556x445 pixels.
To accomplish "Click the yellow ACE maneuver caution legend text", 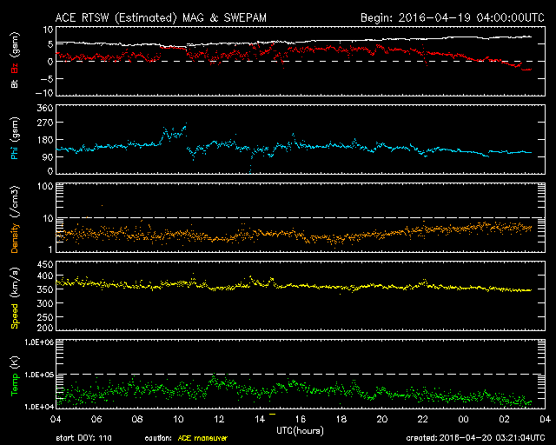I will pos(202,438).
